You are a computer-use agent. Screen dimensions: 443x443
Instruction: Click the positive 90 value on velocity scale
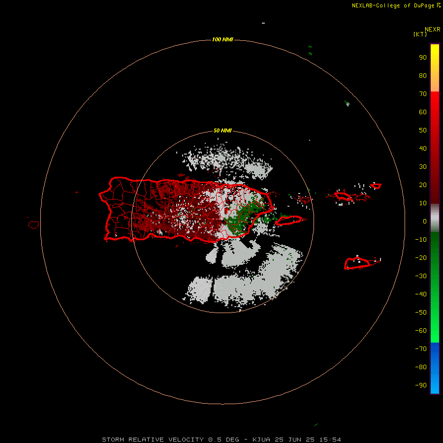[x=423, y=58]
